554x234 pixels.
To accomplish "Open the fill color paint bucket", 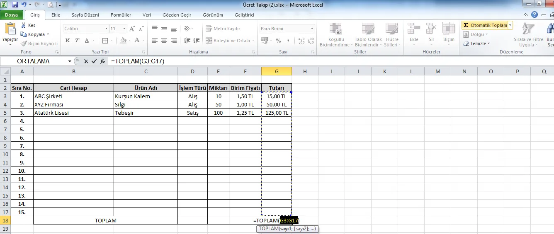I will (123, 41).
